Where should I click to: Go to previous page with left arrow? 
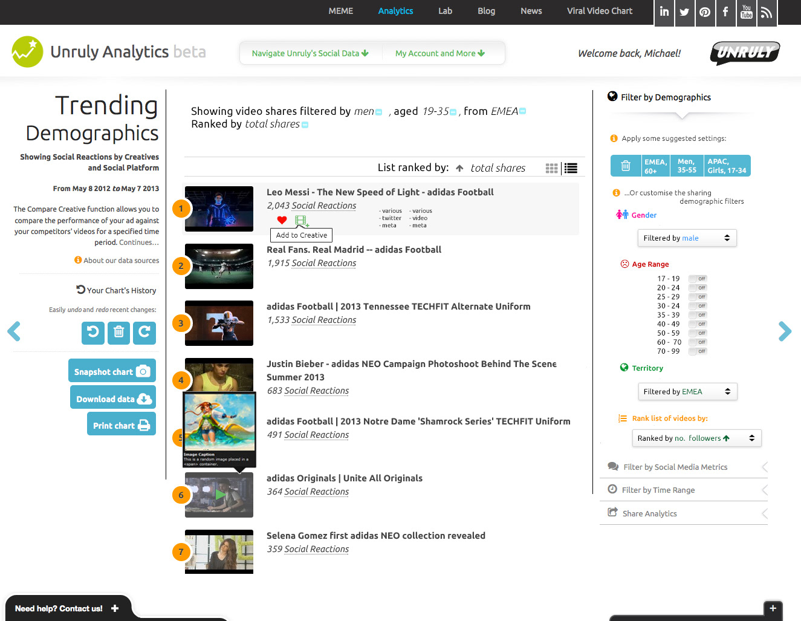pos(14,331)
